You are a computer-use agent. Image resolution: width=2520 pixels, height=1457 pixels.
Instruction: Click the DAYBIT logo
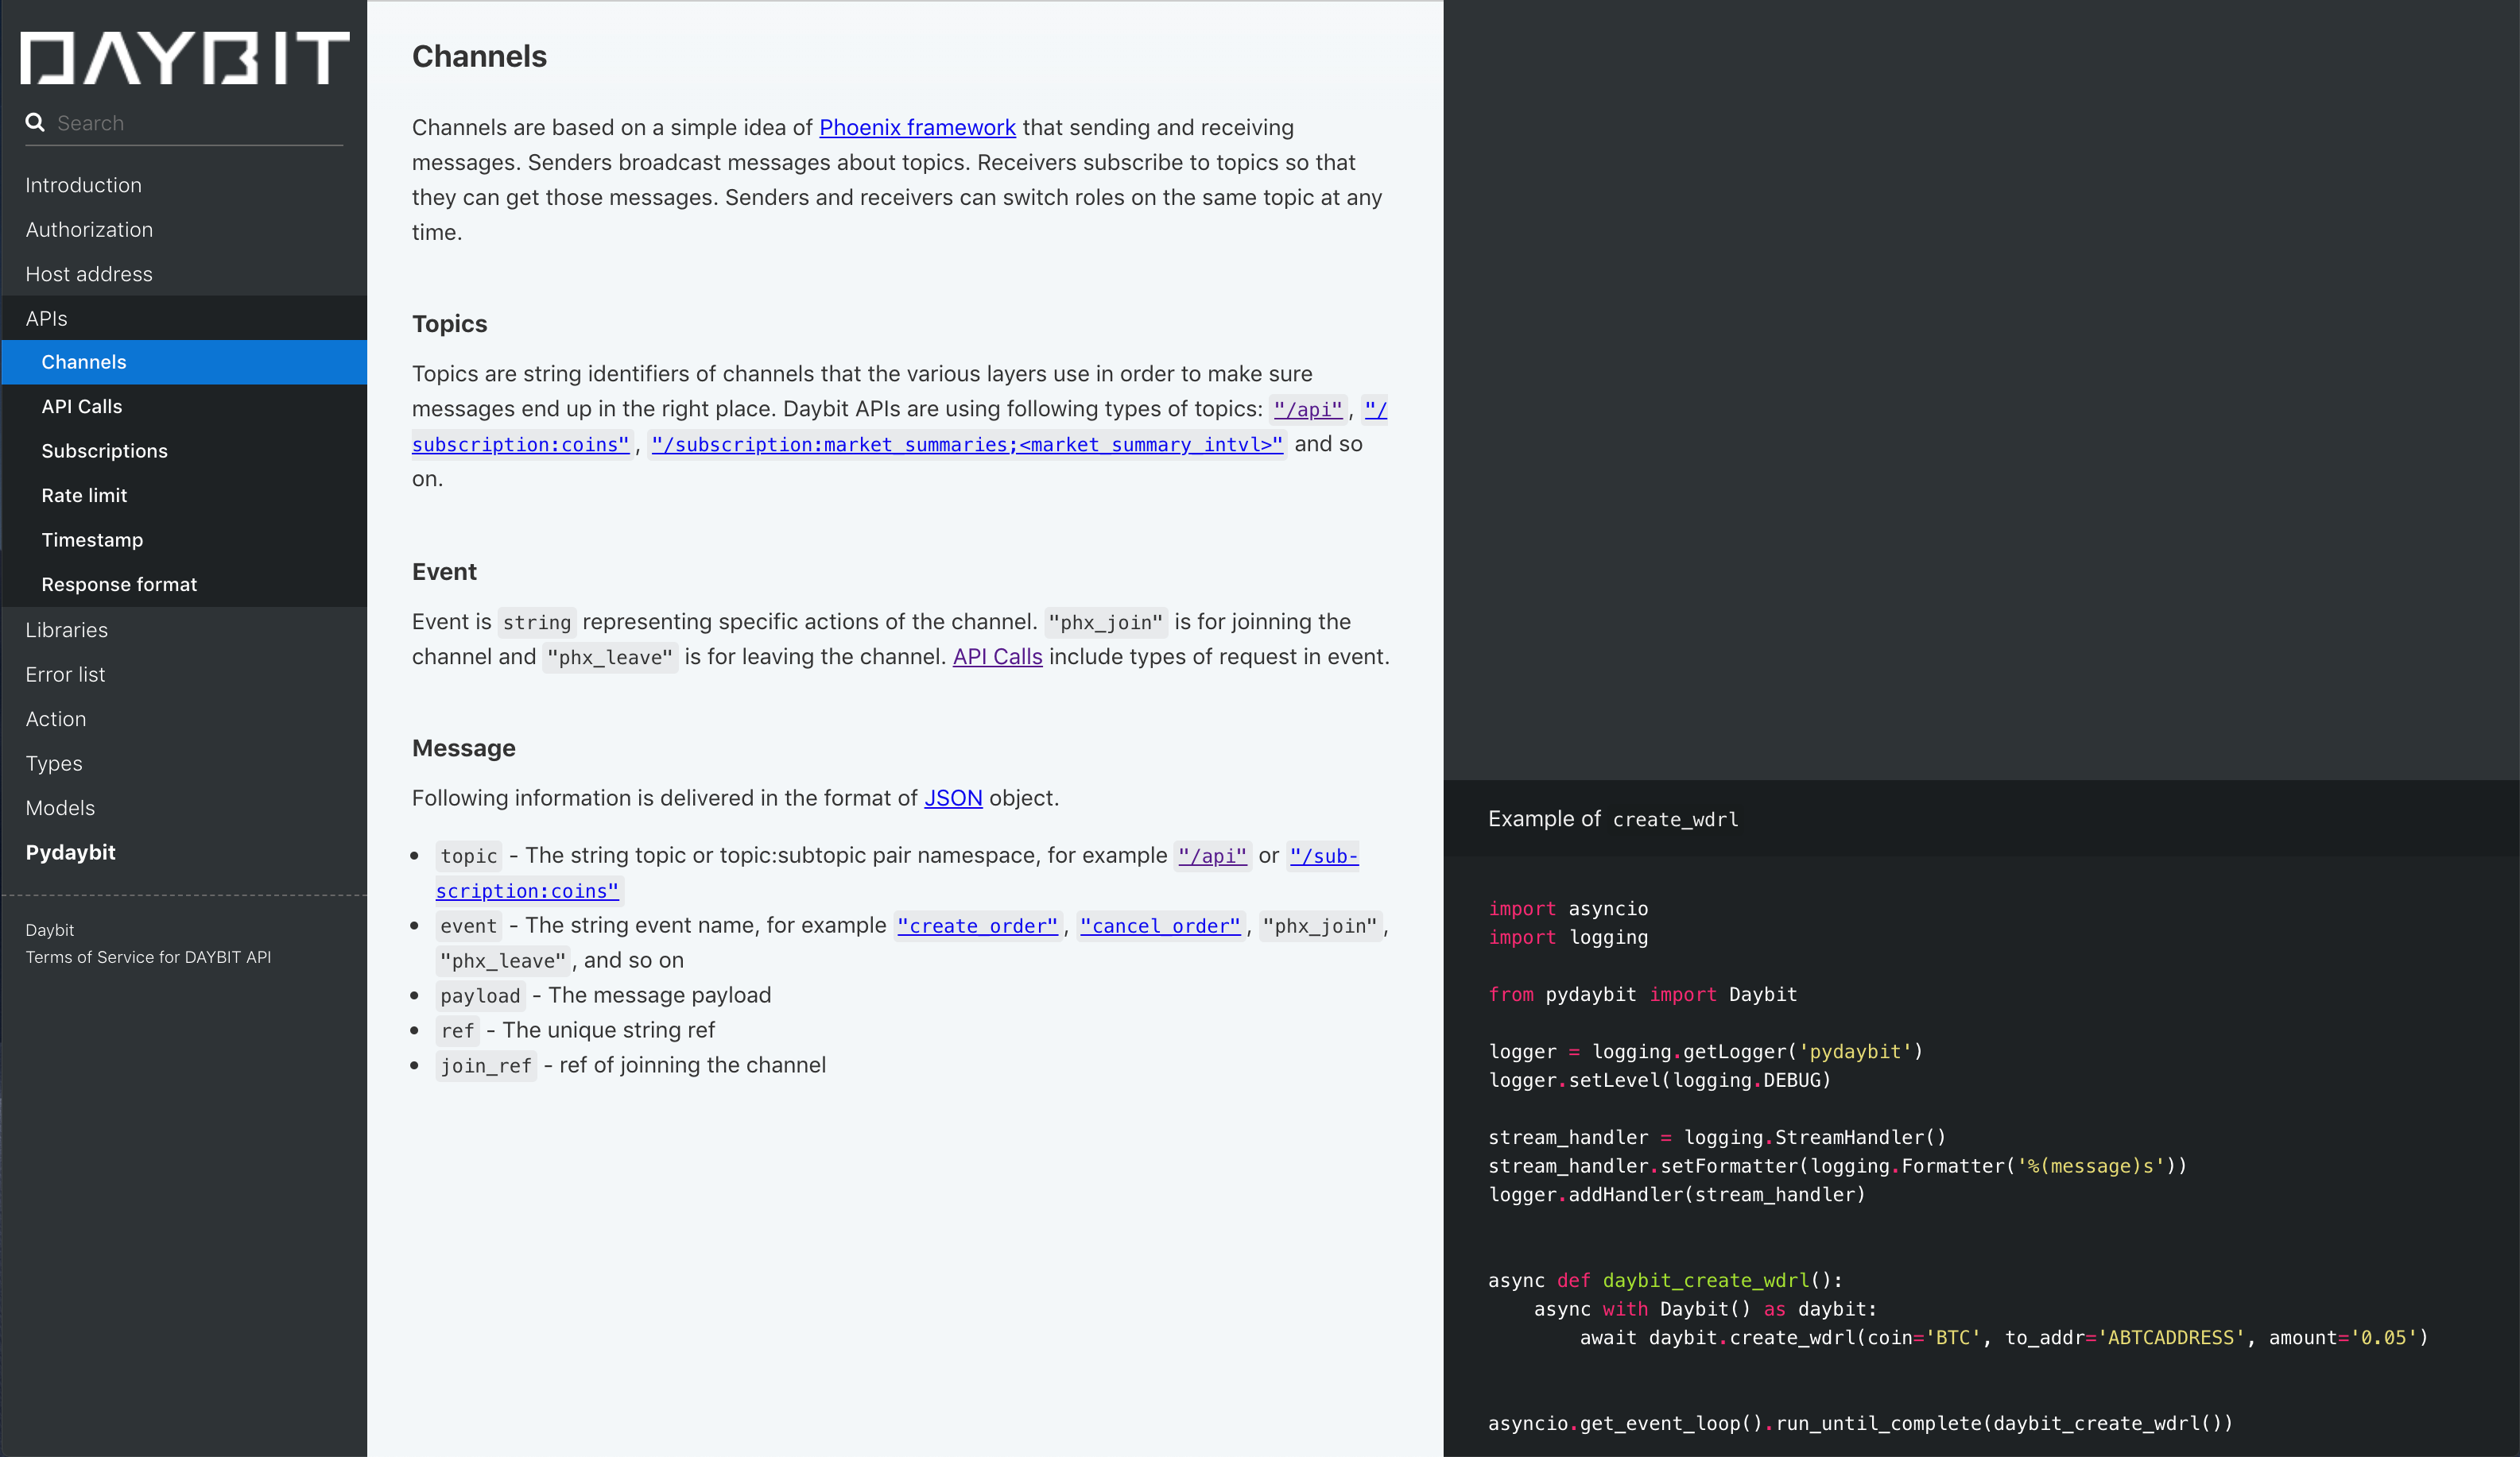(x=185, y=58)
